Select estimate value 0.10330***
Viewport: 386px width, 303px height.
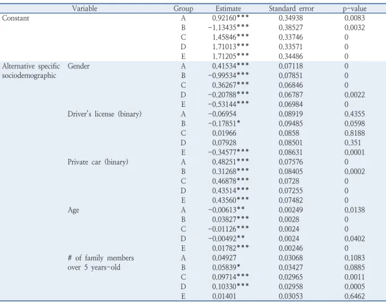pyautogui.click(x=230, y=287)
